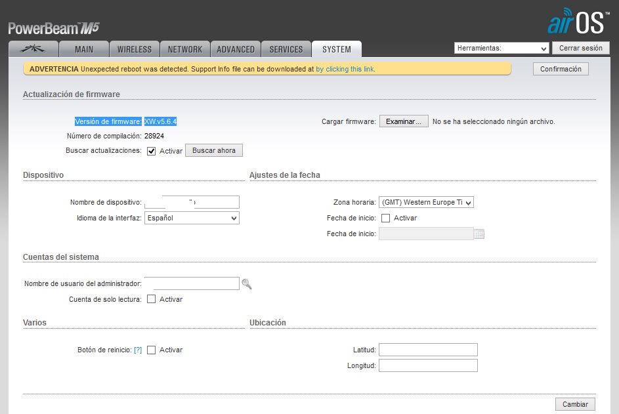Open the 'by clicking this link' support link
This screenshot has height=414, width=619.
(x=345, y=69)
